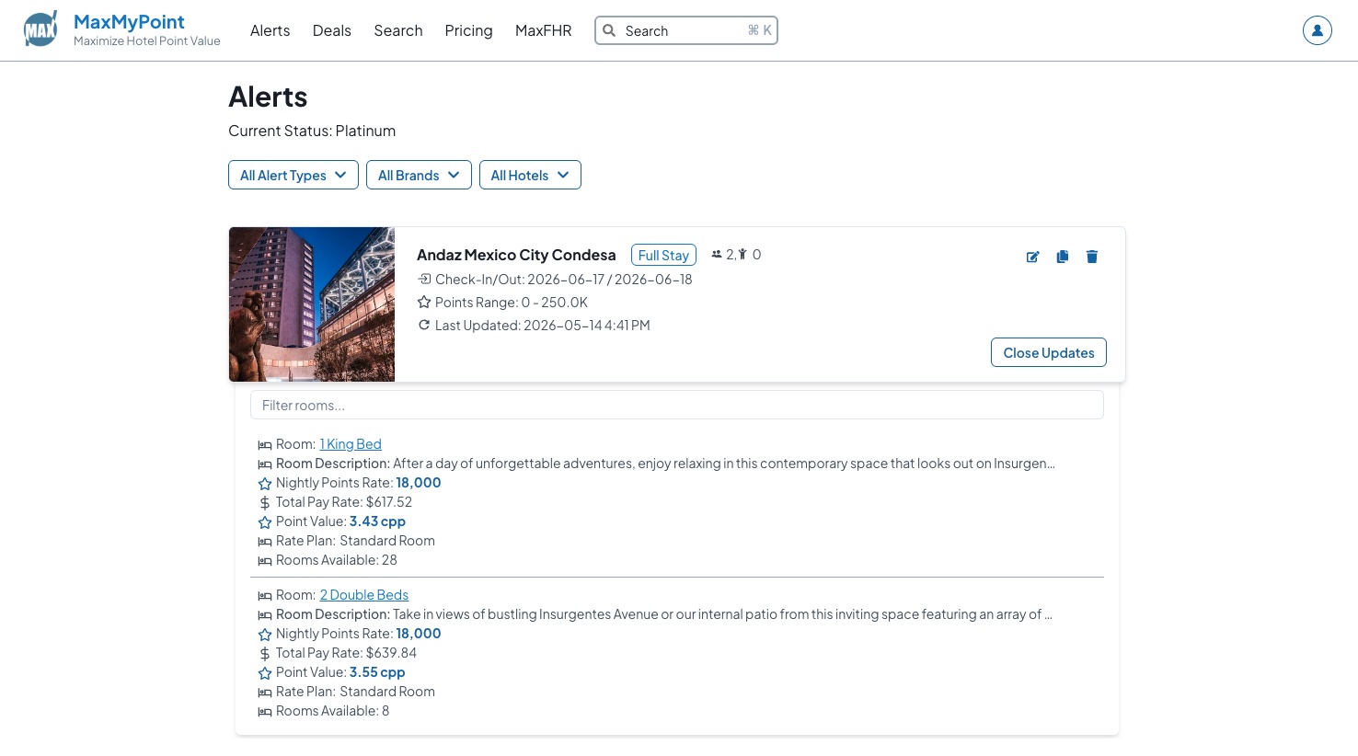Open the All Alert Types dropdown
The height and width of the screenshot is (756, 1358).
click(293, 175)
